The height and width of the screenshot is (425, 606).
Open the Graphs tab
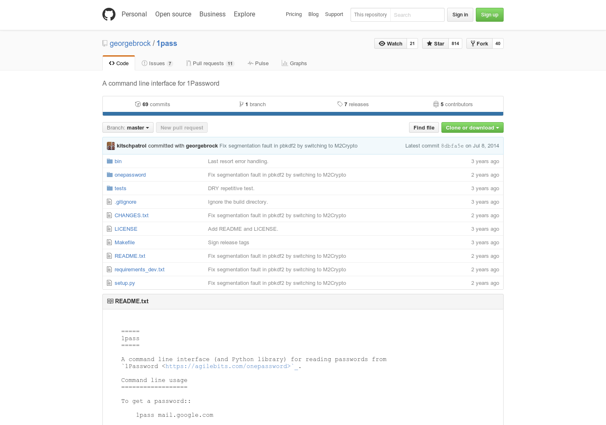[294, 63]
